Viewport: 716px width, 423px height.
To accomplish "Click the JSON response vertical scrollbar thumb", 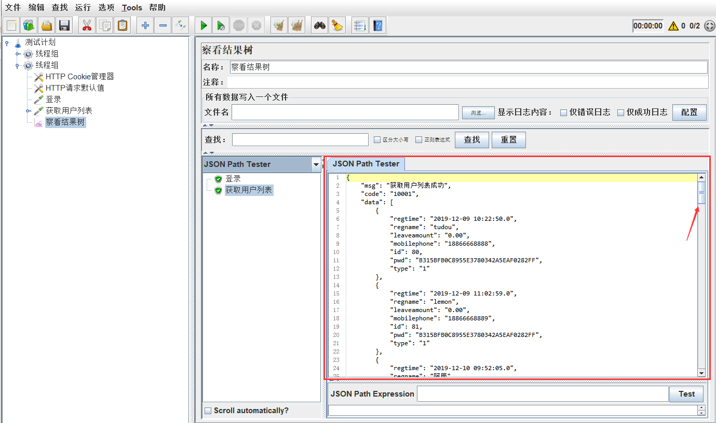I will [701, 193].
